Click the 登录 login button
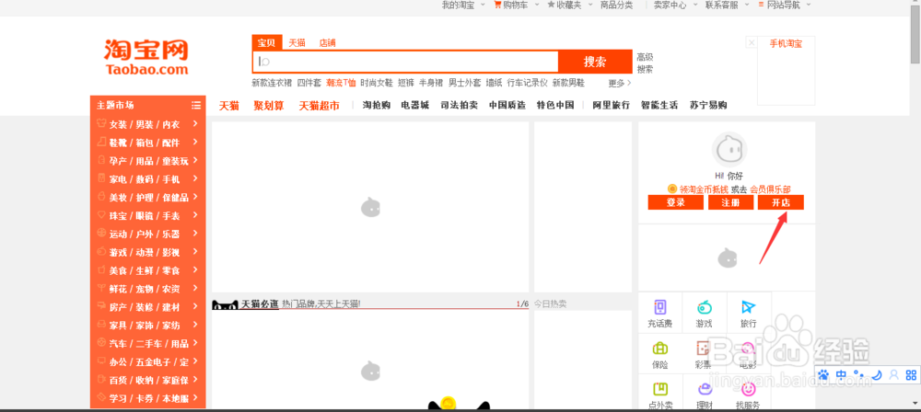 click(675, 202)
